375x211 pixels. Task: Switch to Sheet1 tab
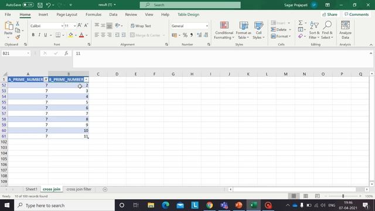[31, 189]
